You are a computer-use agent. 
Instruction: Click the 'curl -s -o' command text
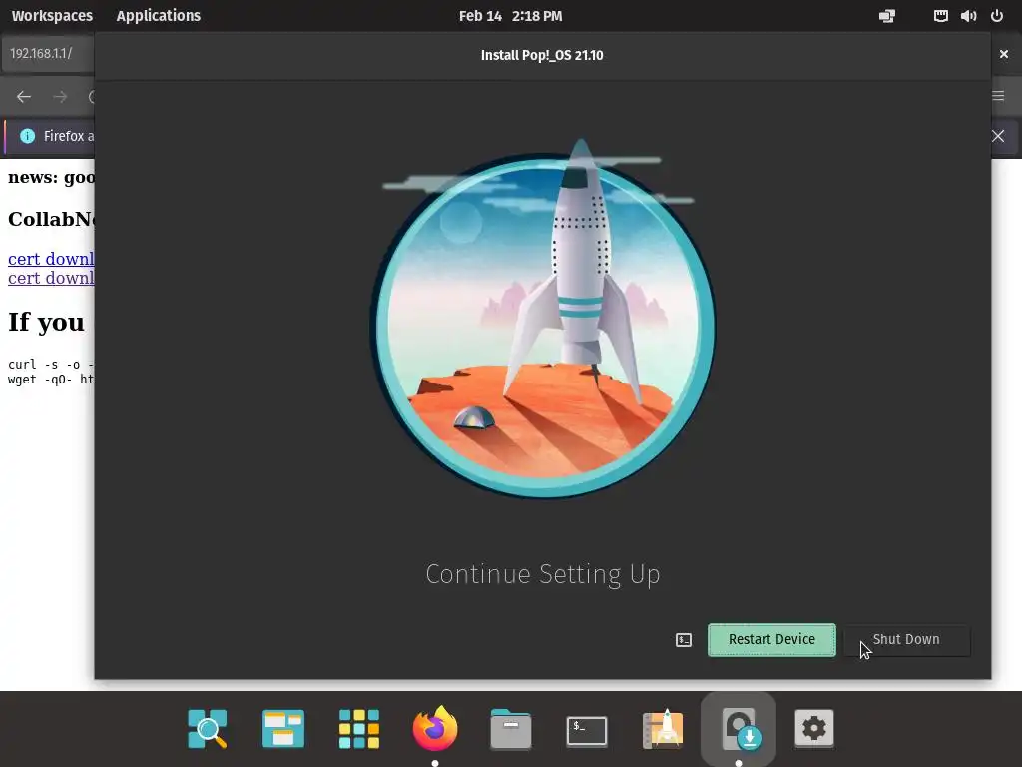pyautogui.click(x=51, y=364)
